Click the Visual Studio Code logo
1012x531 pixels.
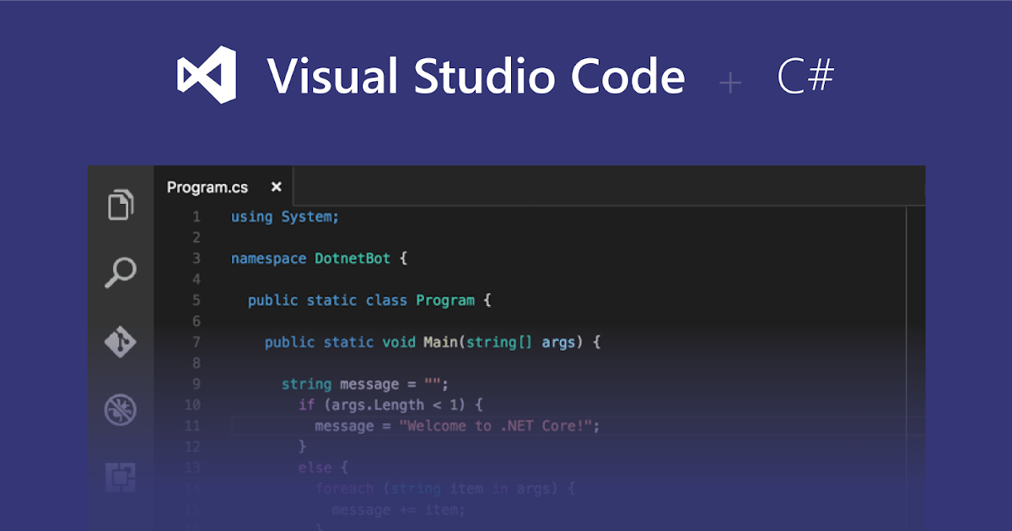tap(205, 75)
